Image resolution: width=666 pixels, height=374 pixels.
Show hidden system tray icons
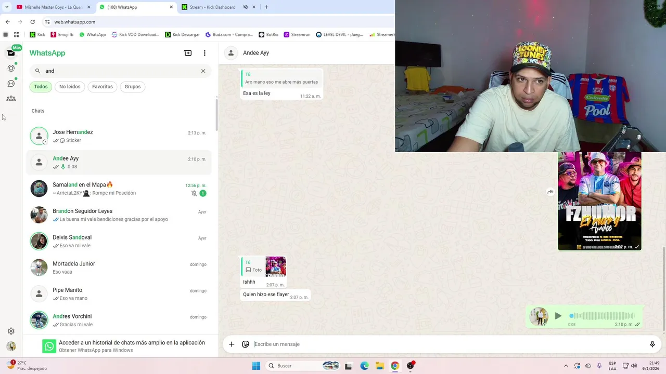[567, 366]
